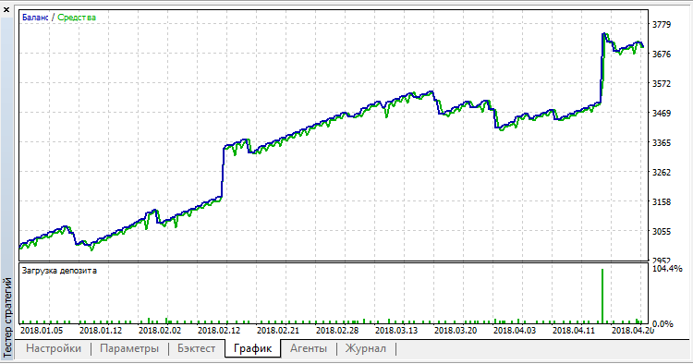This screenshot has height=364, width=693.
Task: Click the 2018.02.28 date label
Action: click(x=337, y=331)
